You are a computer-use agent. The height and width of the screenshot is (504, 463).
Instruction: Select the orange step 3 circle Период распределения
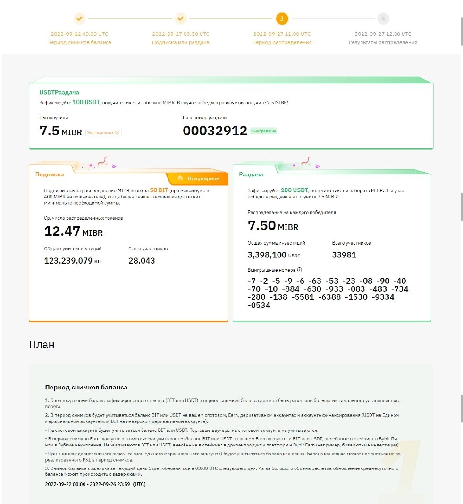tap(282, 19)
